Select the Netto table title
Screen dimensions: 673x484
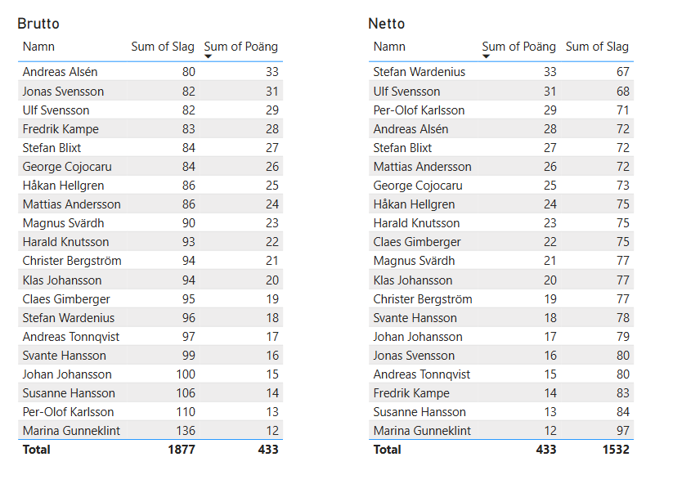coord(386,24)
